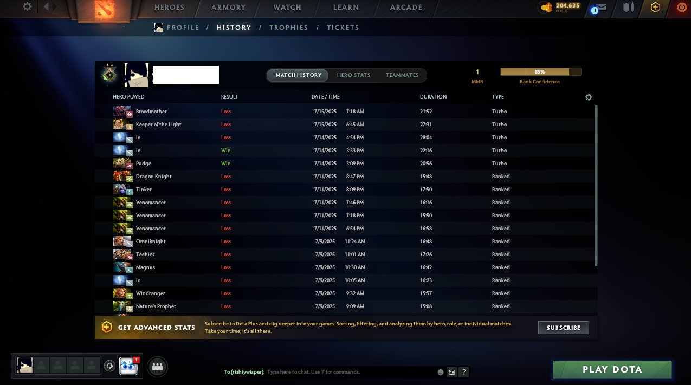Click the Dota Plus icon beside Get Advanced Stats
Screen dimensions: 691x385
[x=107, y=327]
